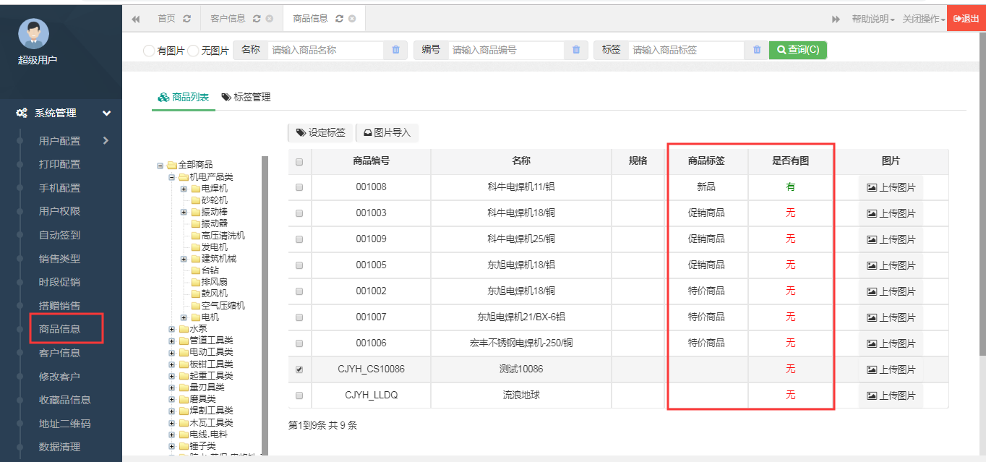Image resolution: width=986 pixels, height=462 pixels.
Task: Click the refresh icon on the 首页 tab
Action: tap(187, 19)
